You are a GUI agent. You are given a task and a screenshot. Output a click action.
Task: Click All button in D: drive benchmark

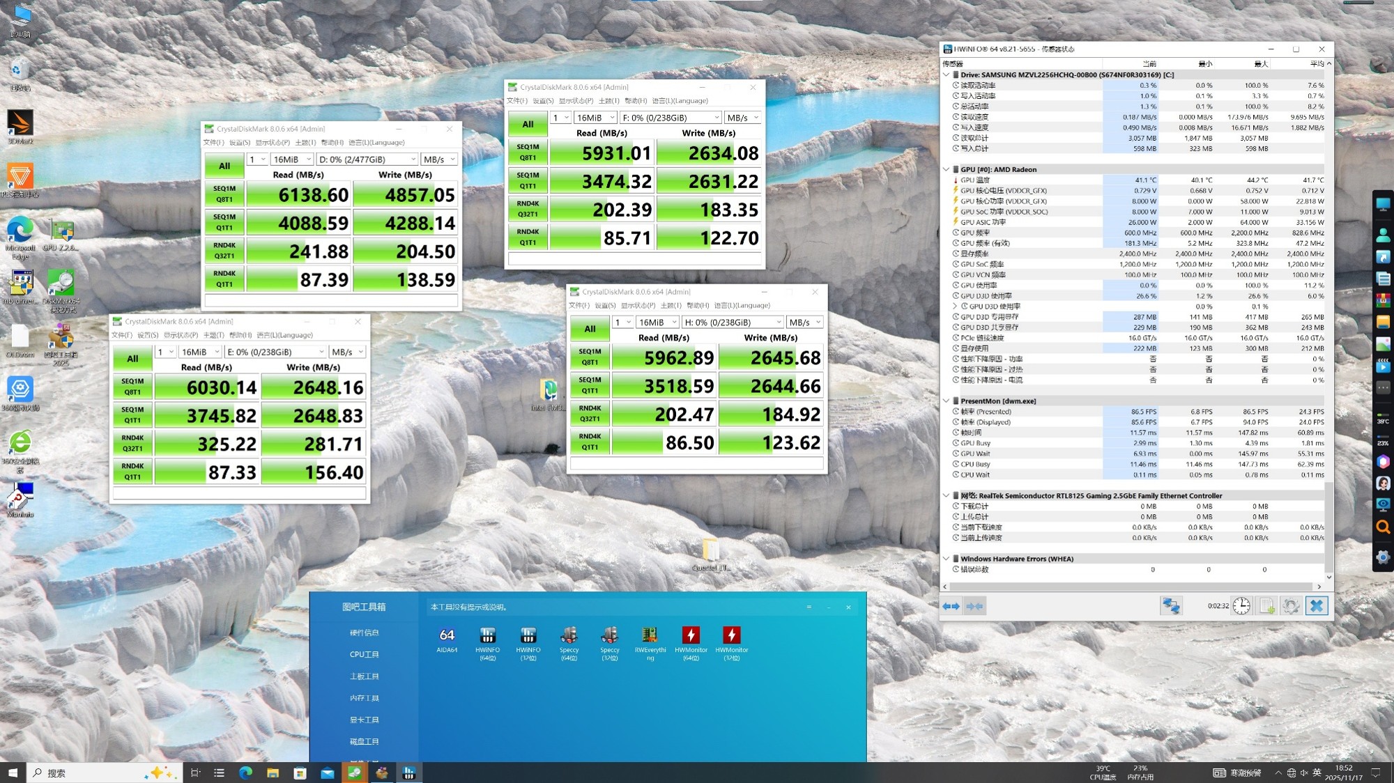coord(224,166)
